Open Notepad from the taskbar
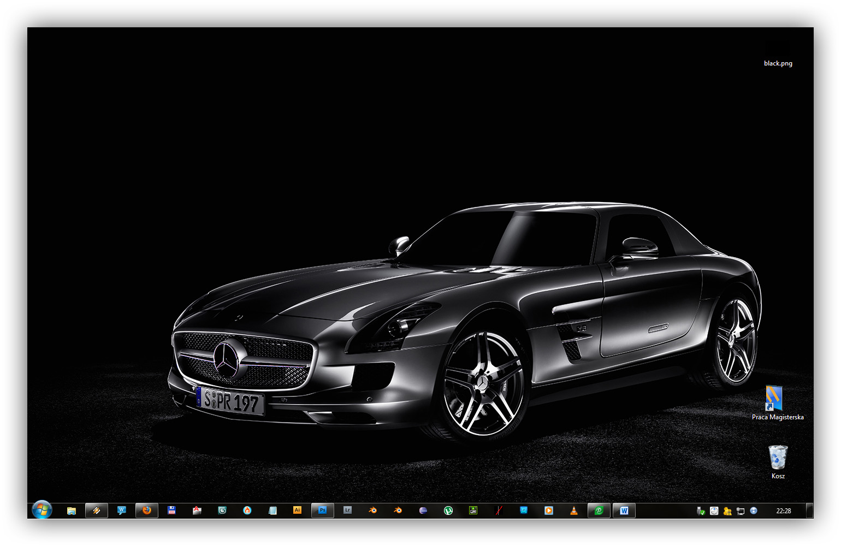The image size is (841, 546). click(x=273, y=511)
